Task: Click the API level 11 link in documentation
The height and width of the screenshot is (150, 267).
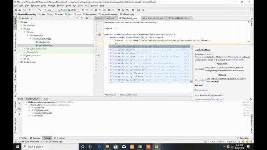Action: tap(208, 54)
